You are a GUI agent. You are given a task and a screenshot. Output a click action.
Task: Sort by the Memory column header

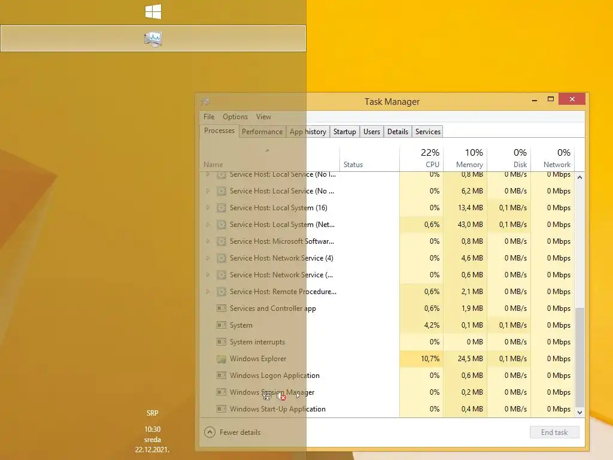(x=465, y=158)
